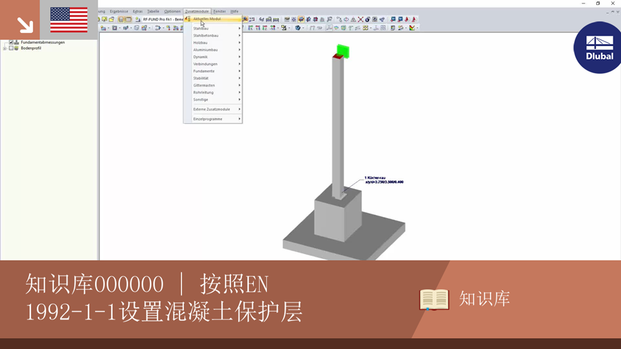Open the Gittermasten submenu
This screenshot has width=621, height=349.
coord(213,85)
